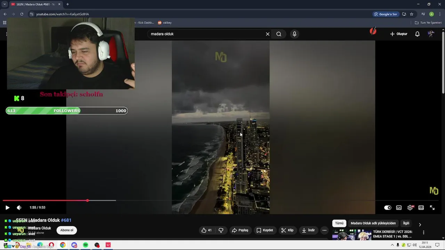Open the tab search dropdown in Chrome
The image size is (445, 250).
[x=5, y=4]
